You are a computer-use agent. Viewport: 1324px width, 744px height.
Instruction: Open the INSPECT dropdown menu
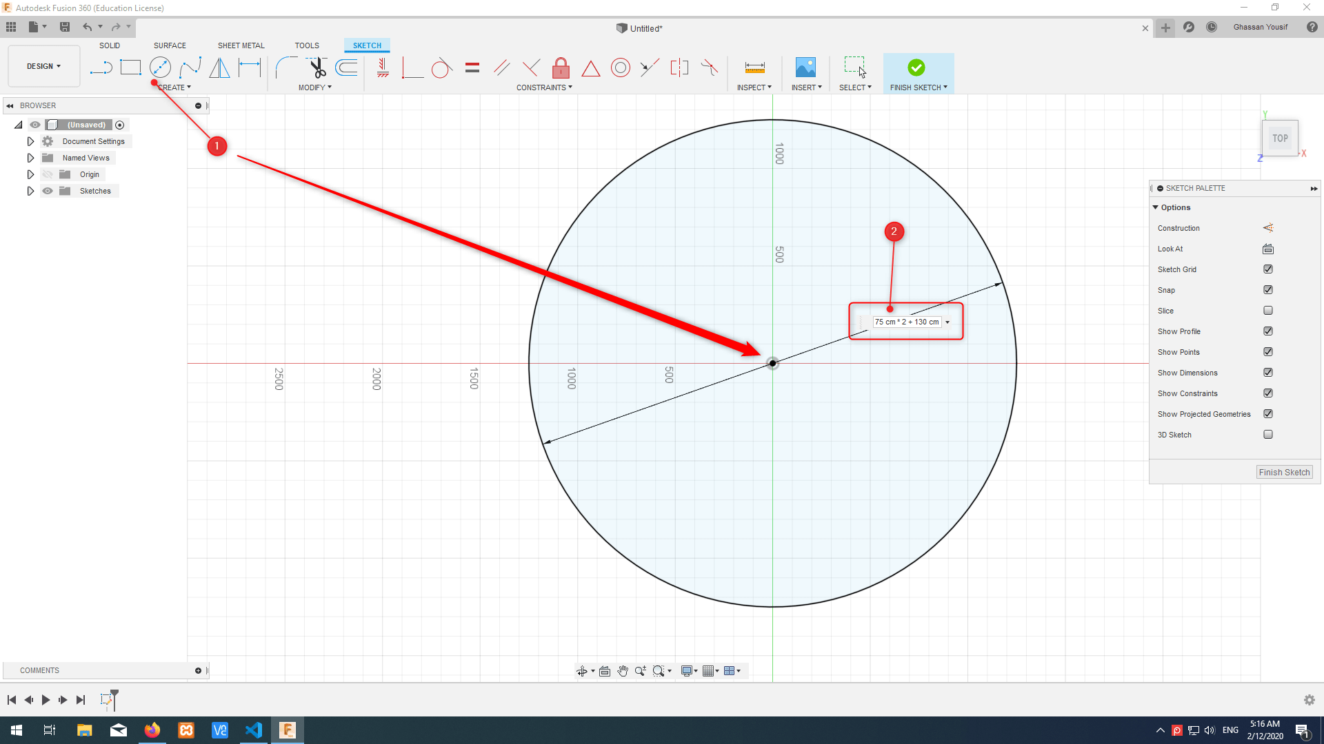(754, 87)
